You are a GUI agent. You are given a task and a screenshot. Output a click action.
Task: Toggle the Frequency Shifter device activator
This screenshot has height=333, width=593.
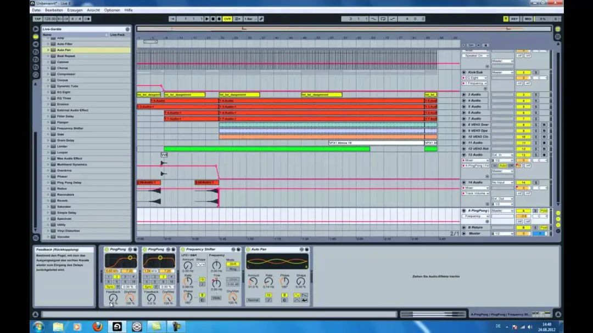click(183, 249)
